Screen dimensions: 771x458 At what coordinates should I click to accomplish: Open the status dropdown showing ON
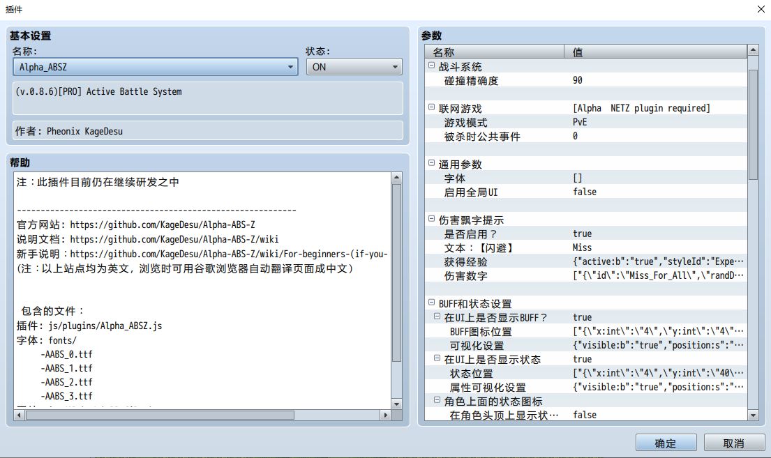(354, 67)
